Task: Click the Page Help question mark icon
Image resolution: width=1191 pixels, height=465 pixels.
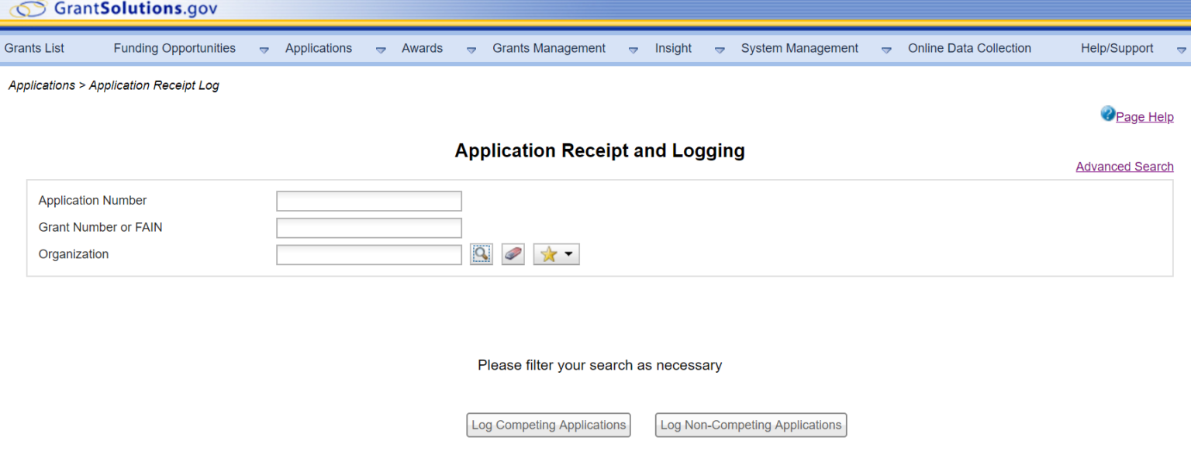Action: [x=1107, y=115]
